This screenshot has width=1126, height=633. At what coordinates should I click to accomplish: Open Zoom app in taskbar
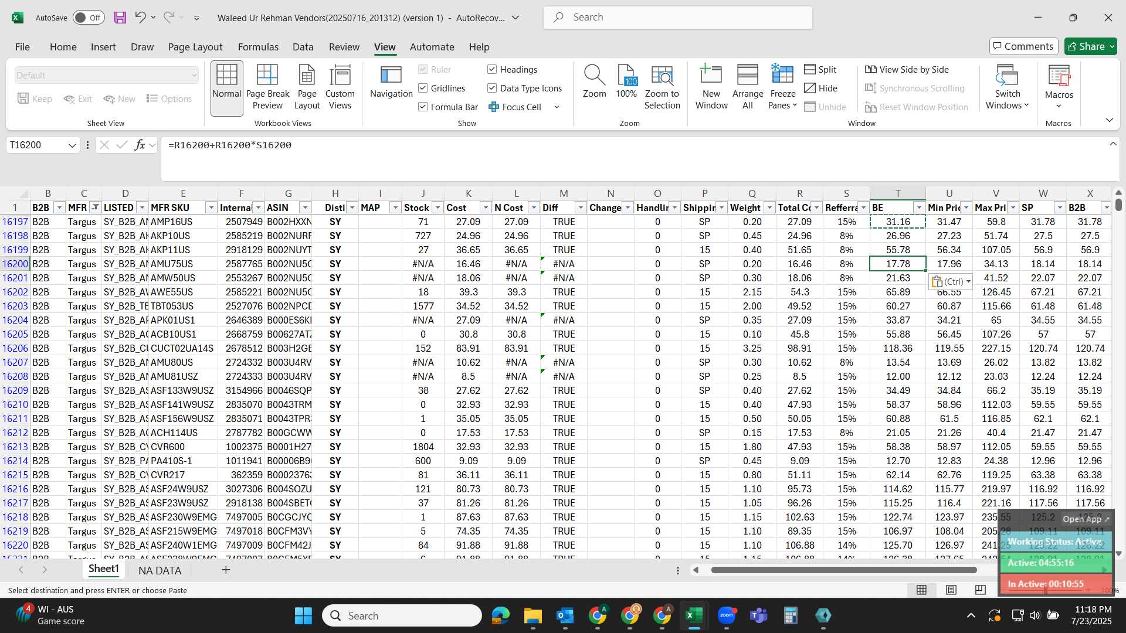point(727,615)
